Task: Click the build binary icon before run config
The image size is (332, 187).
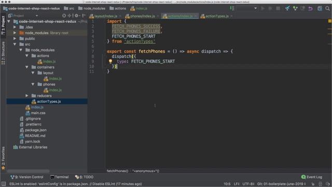Action: point(232,8)
